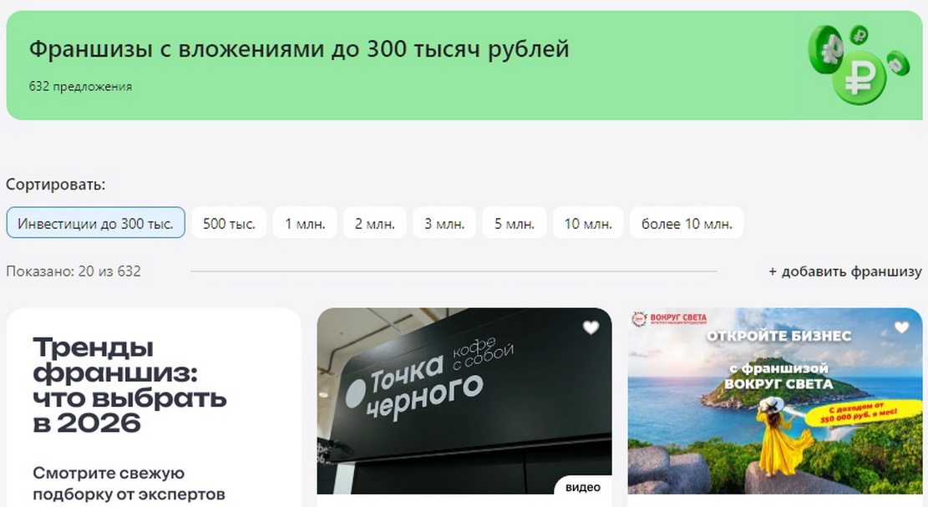Choose the 1 млн. investment filter
The height and width of the screenshot is (507, 928).
pyautogui.click(x=305, y=224)
